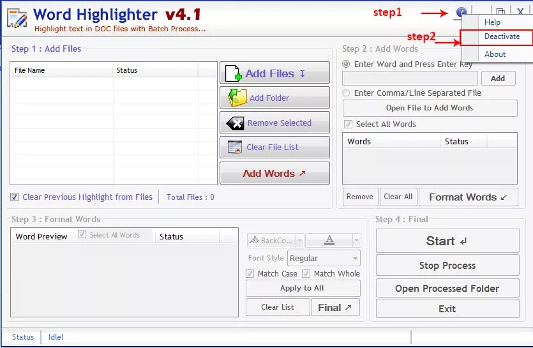The height and width of the screenshot is (348, 533).
Task: Click the Status column header in file list
Action: [x=155, y=70]
